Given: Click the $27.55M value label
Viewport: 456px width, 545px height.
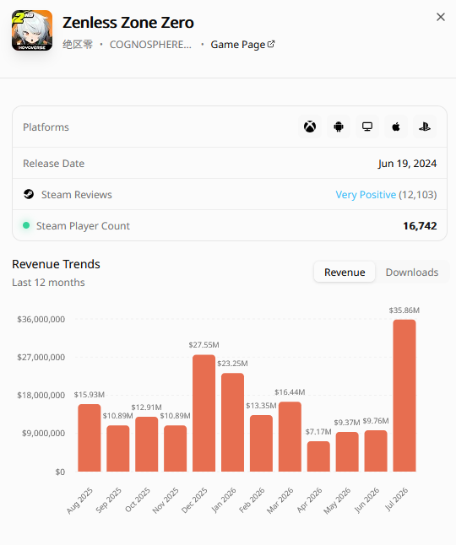Looking at the screenshot, I should [204, 345].
